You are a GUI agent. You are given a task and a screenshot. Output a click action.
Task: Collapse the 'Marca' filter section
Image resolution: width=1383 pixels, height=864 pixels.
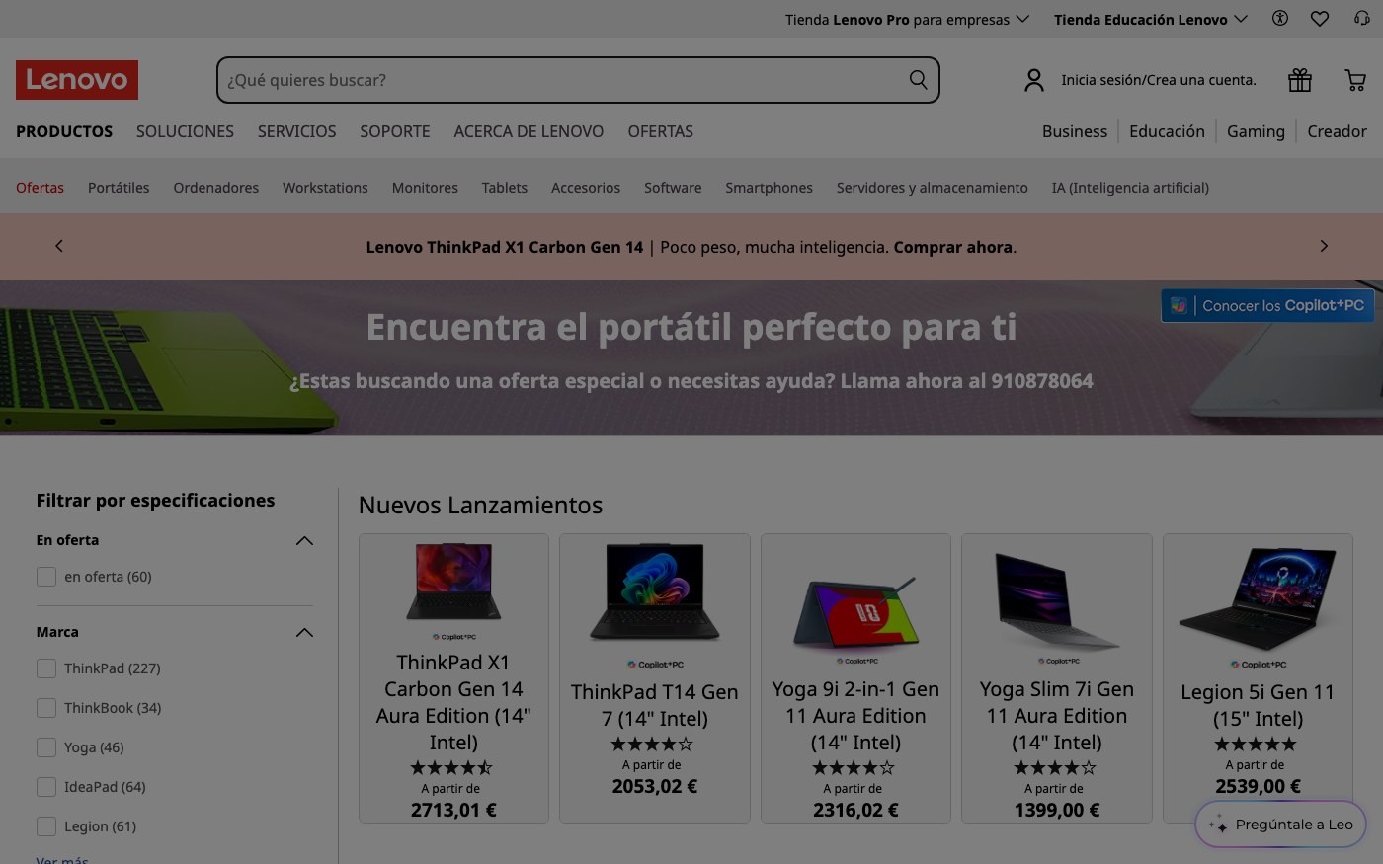pos(304,632)
